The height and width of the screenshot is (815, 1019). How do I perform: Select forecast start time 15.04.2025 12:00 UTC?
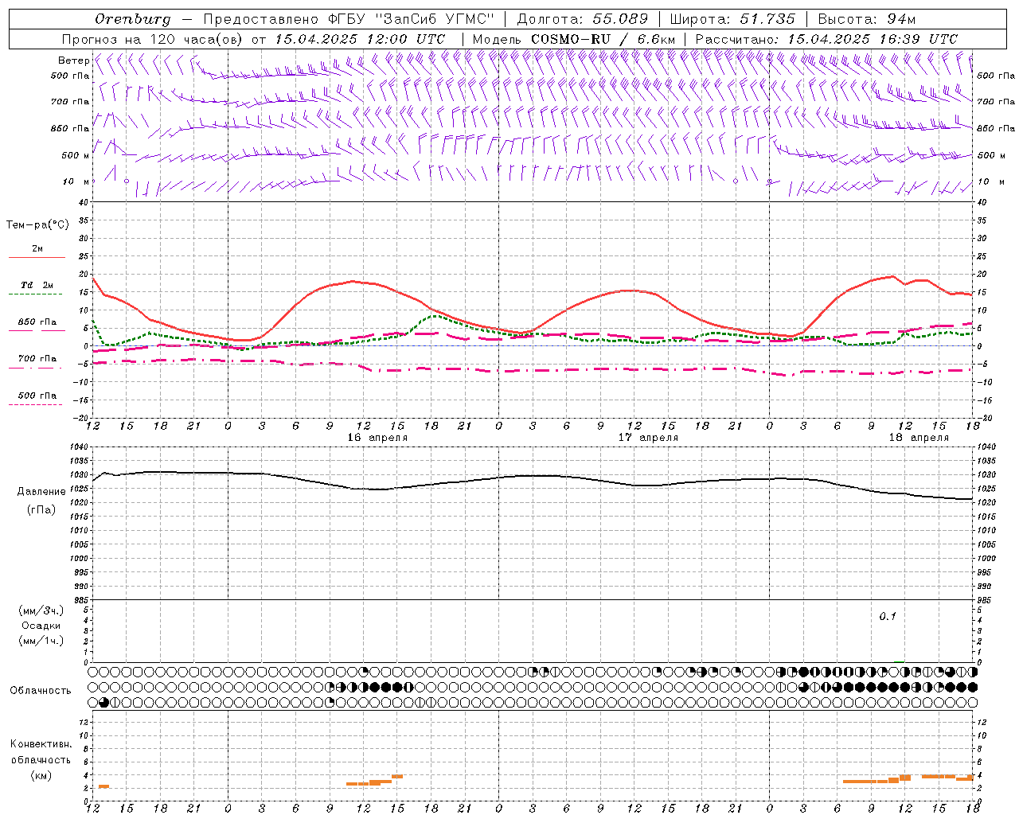tap(360, 39)
